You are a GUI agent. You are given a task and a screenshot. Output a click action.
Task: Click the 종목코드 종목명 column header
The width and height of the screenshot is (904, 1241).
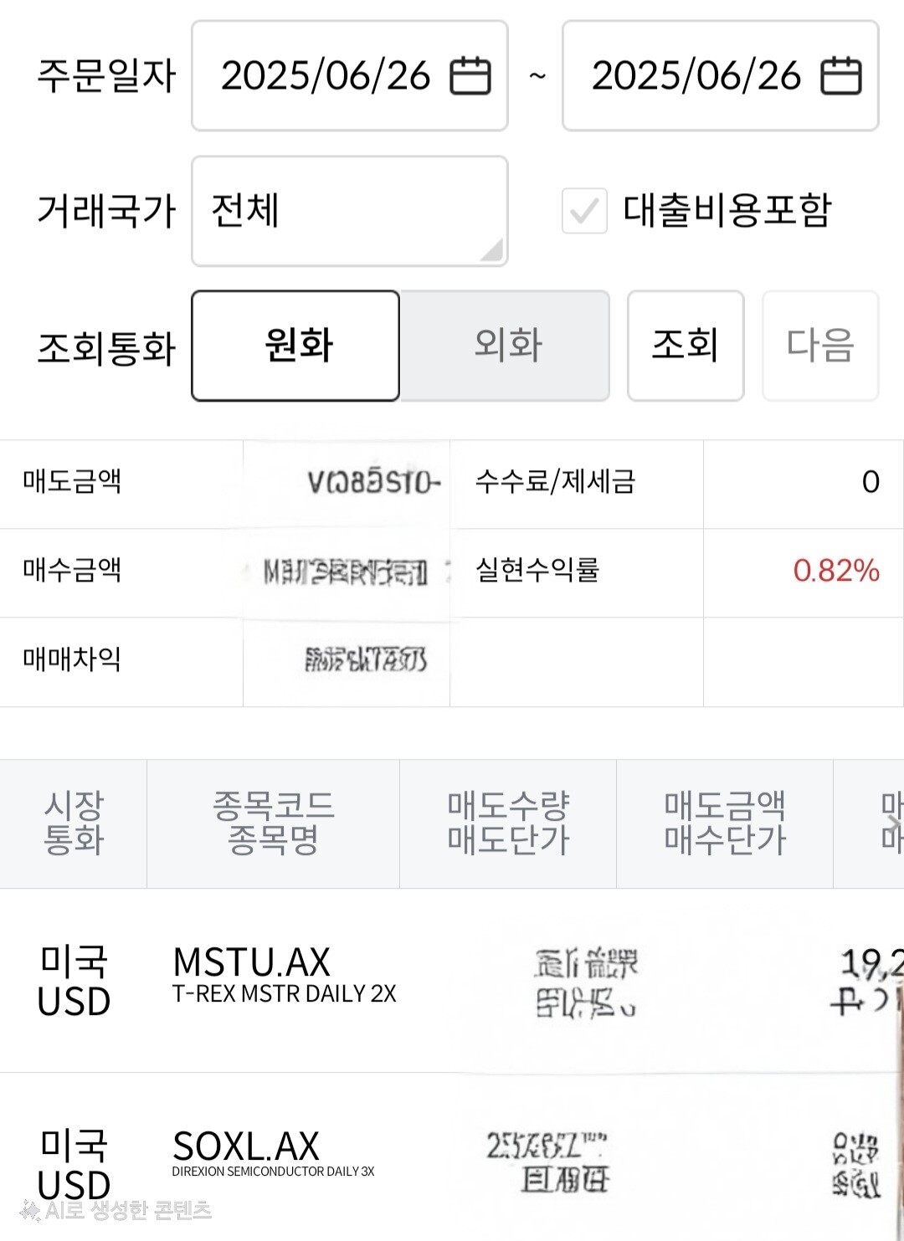273,823
